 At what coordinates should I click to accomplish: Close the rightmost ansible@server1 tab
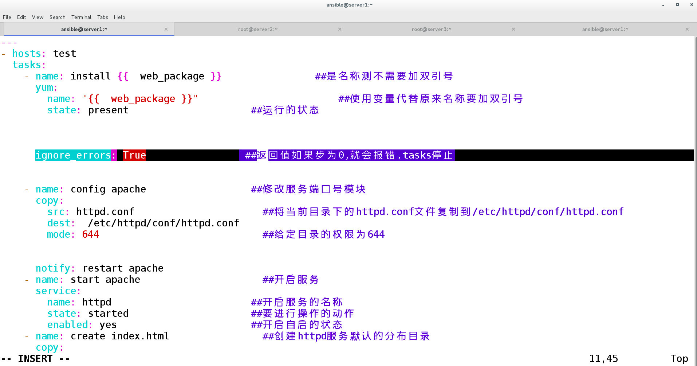coord(687,29)
